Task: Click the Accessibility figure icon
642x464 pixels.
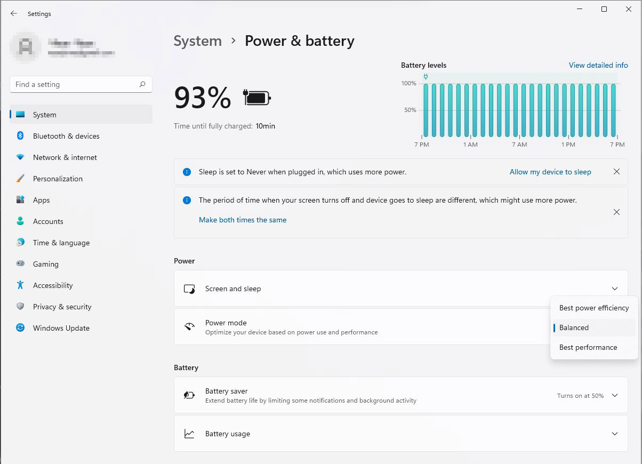Action: point(20,285)
